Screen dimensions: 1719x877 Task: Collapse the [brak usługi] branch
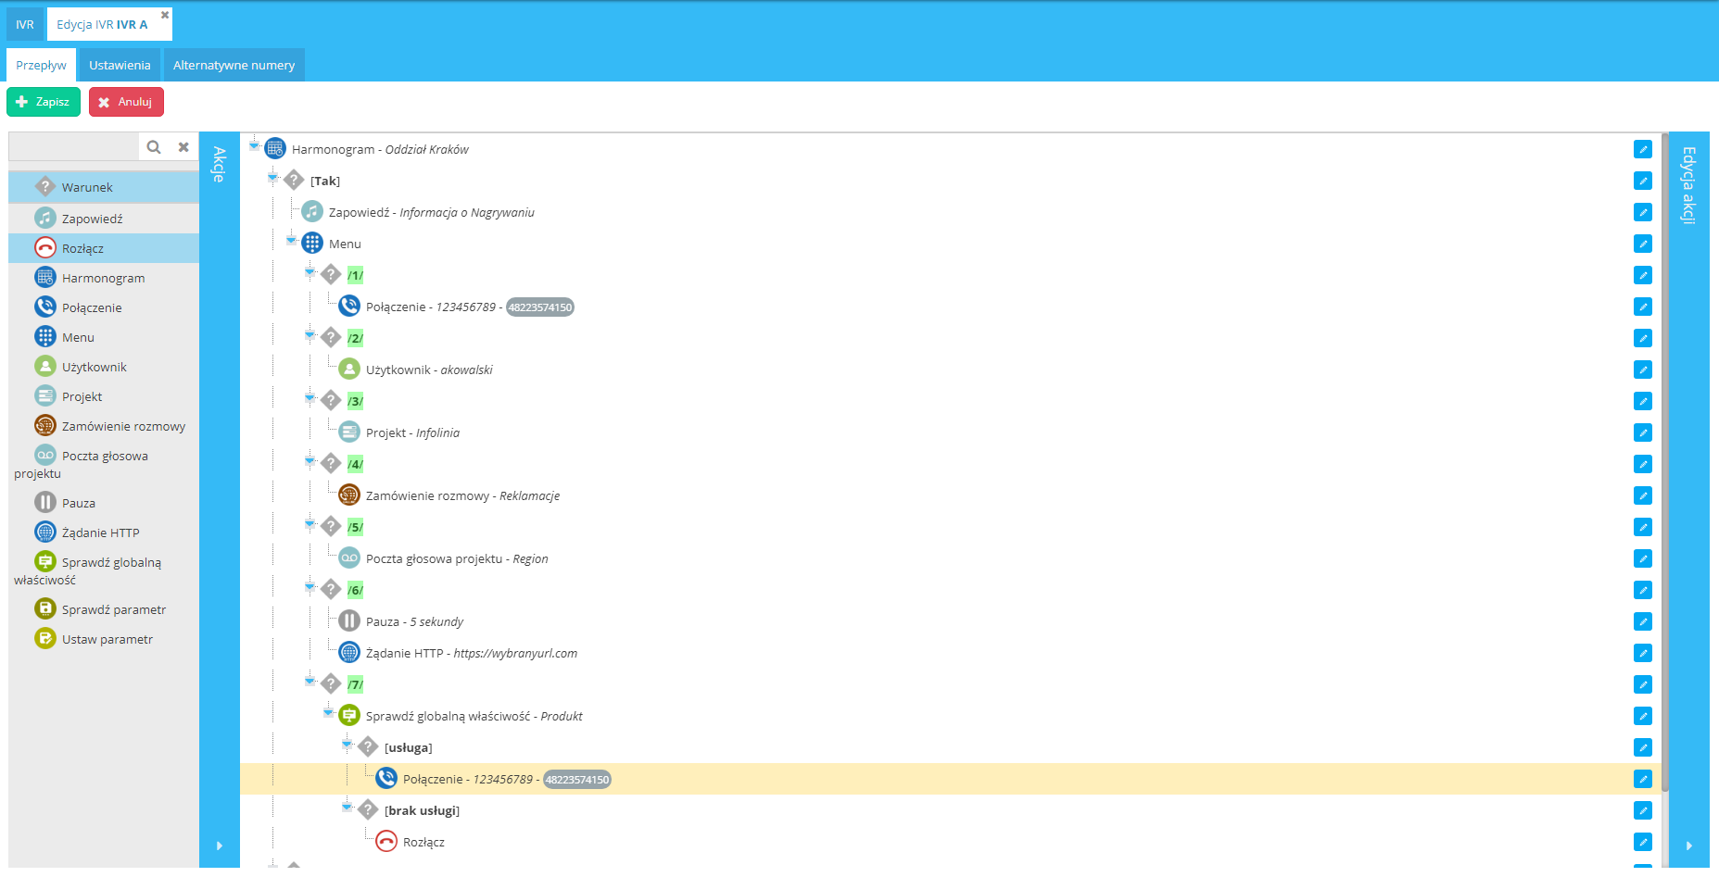click(347, 807)
